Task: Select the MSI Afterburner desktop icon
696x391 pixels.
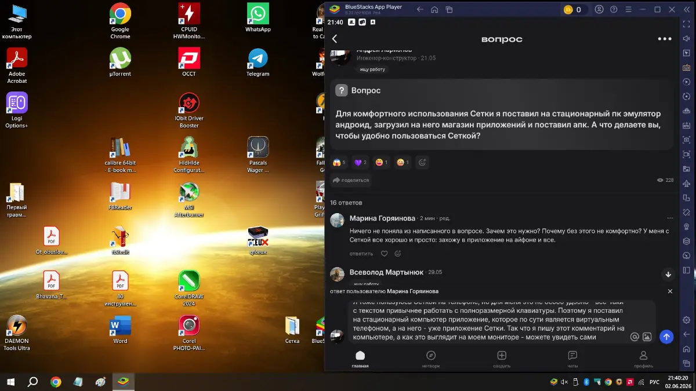Action: coord(189,199)
